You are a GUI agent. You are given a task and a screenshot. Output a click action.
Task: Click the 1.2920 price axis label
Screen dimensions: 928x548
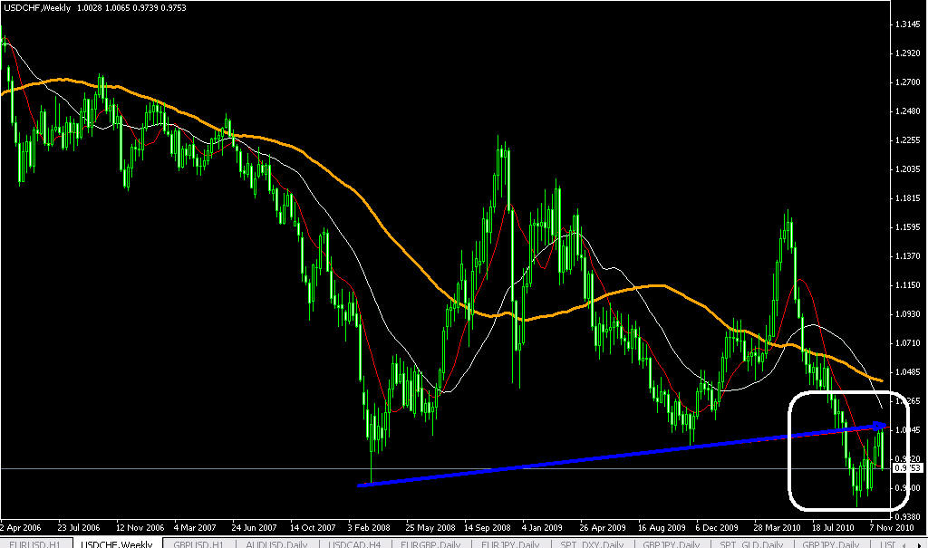(x=906, y=53)
